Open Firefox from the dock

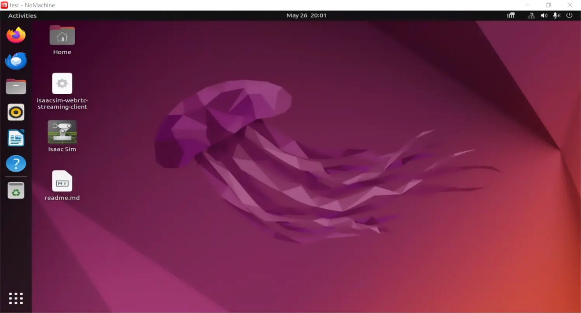point(16,35)
